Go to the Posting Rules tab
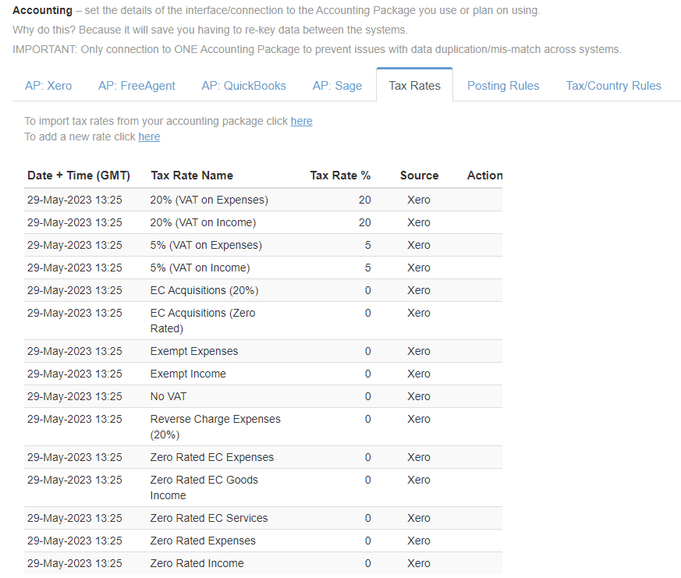Image resolution: width=681 pixels, height=578 pixels. point(503,86)
